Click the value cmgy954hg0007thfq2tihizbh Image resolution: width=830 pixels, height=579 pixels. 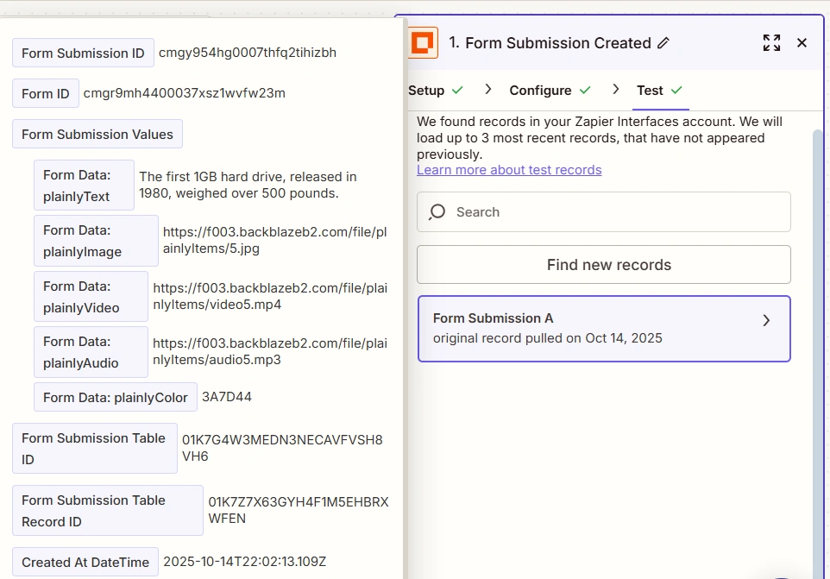click(x=248, y=53)
